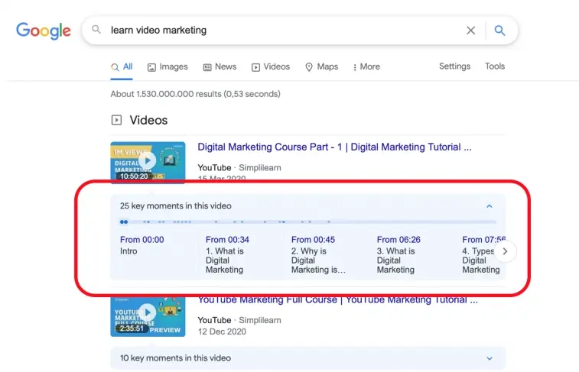Image resolution: width=579 pixels, height=372 pixels.
Task: Collapse the 25 key moments panel
Action: (x=490, y=206)
